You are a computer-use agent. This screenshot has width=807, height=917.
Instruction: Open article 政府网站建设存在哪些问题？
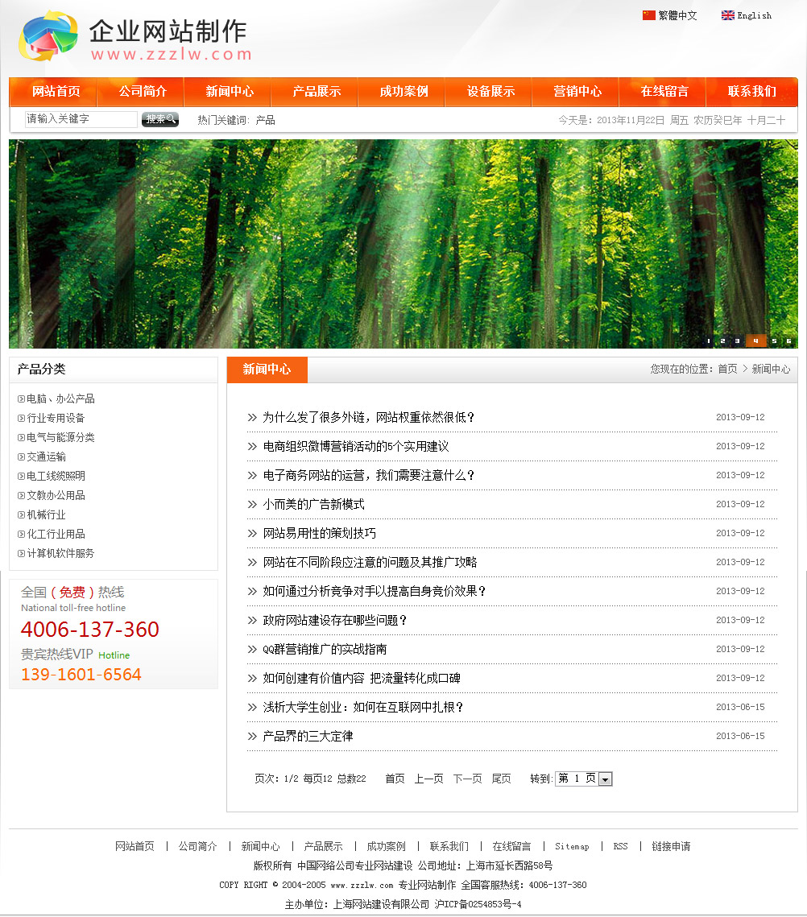point(335,620)
